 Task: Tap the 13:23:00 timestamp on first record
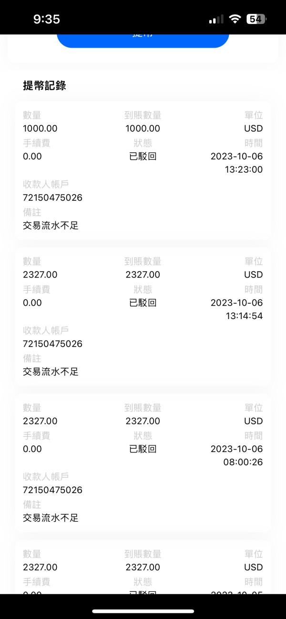(x=244, y=170)
